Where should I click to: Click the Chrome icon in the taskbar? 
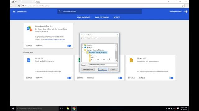pos(74,109)
